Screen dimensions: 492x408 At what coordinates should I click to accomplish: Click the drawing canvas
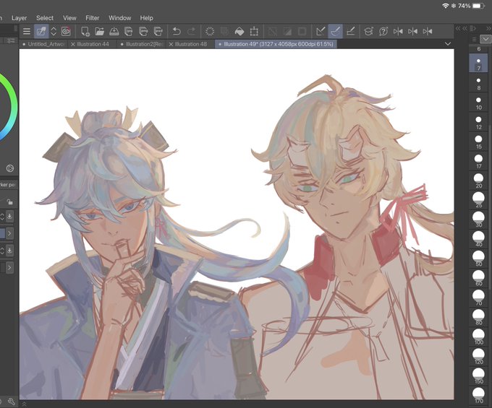click(x=237, y=224)
